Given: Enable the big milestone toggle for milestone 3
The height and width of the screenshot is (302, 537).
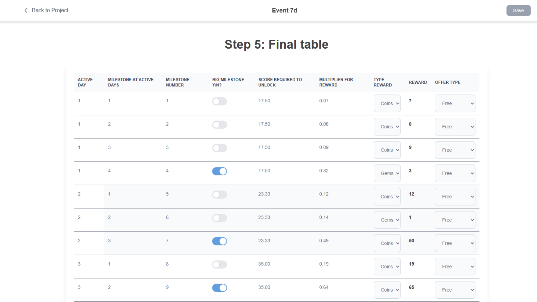Looking at the screenshot, I should click(220, 148).
